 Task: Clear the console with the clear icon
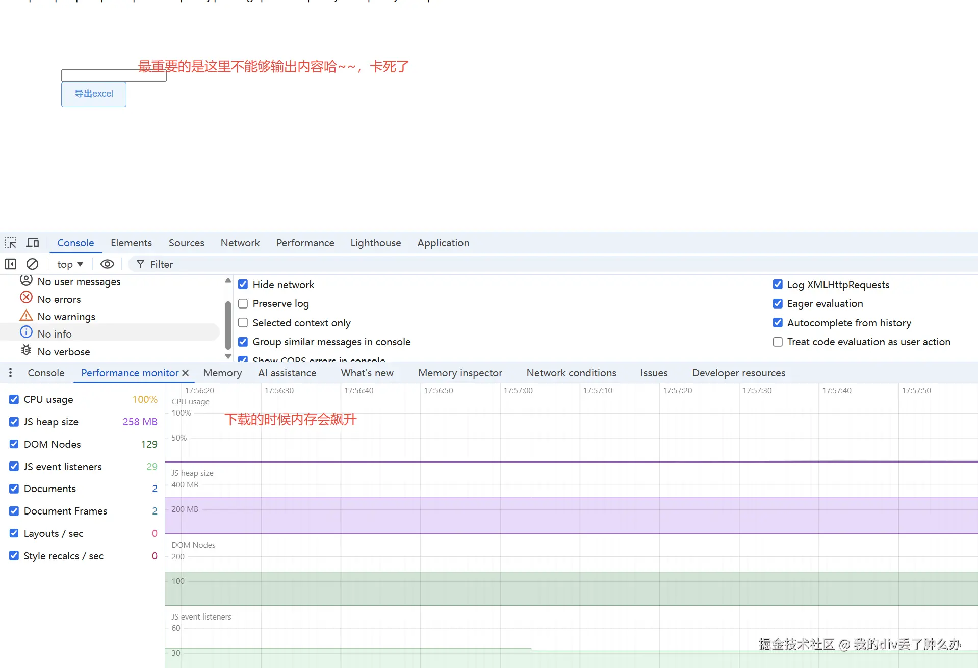tap(32, 264)
